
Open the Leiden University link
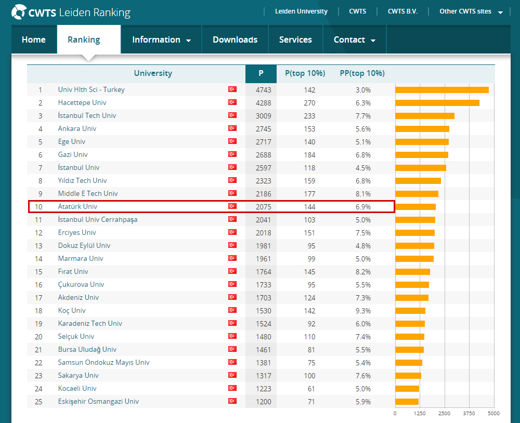[301, 11]
